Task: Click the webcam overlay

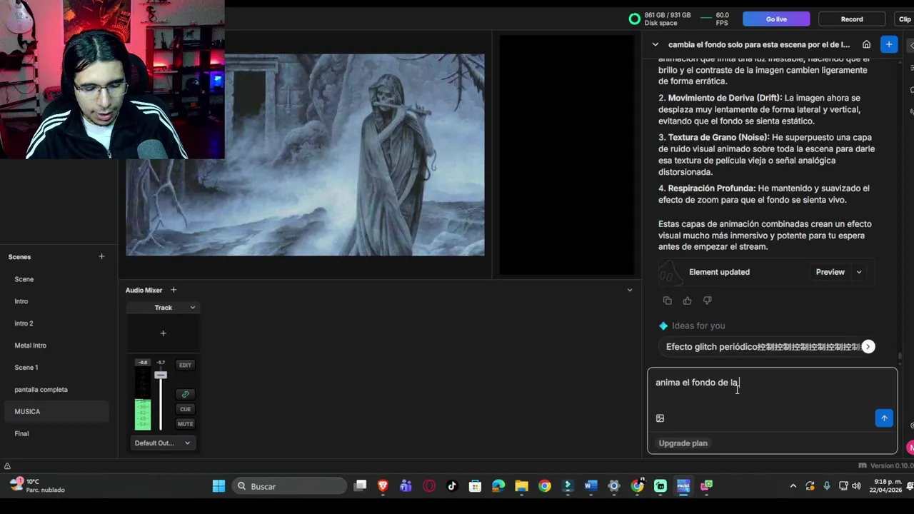Action: (112, 79)
